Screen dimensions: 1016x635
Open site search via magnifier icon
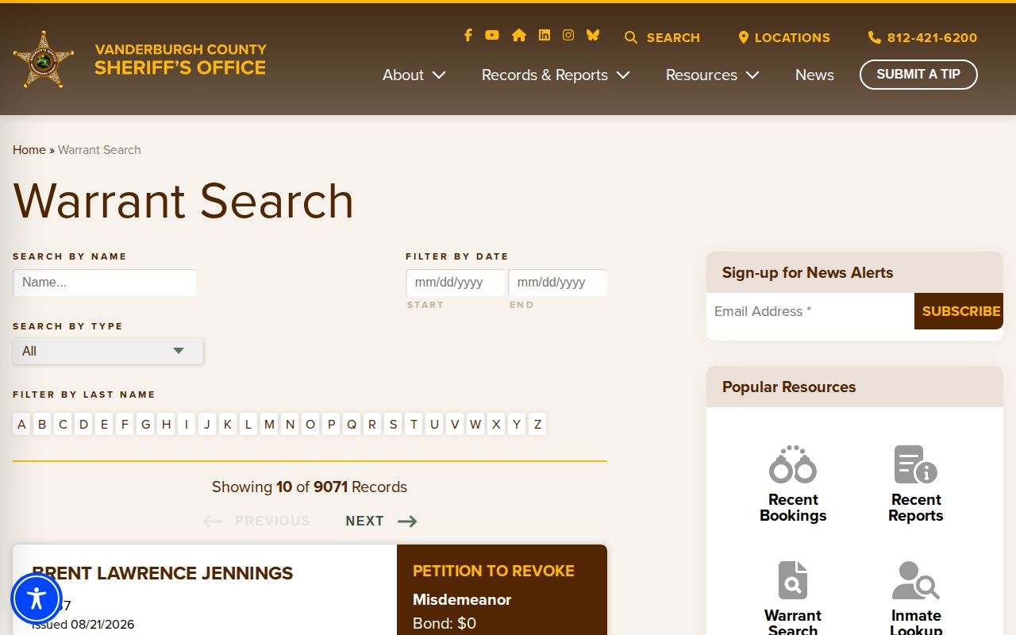pyautogui.click(x=631, y=37)
